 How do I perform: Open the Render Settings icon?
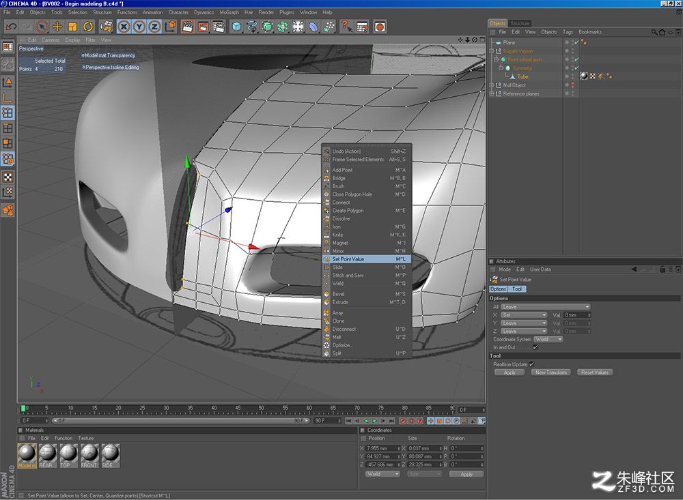click(219, 27)
